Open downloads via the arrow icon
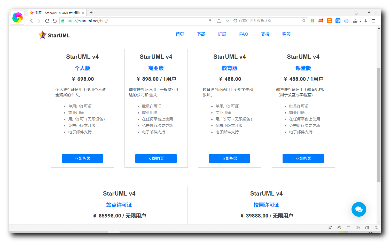Image resolution: width=390 pixels, height=242 pixels. point(366,21)
